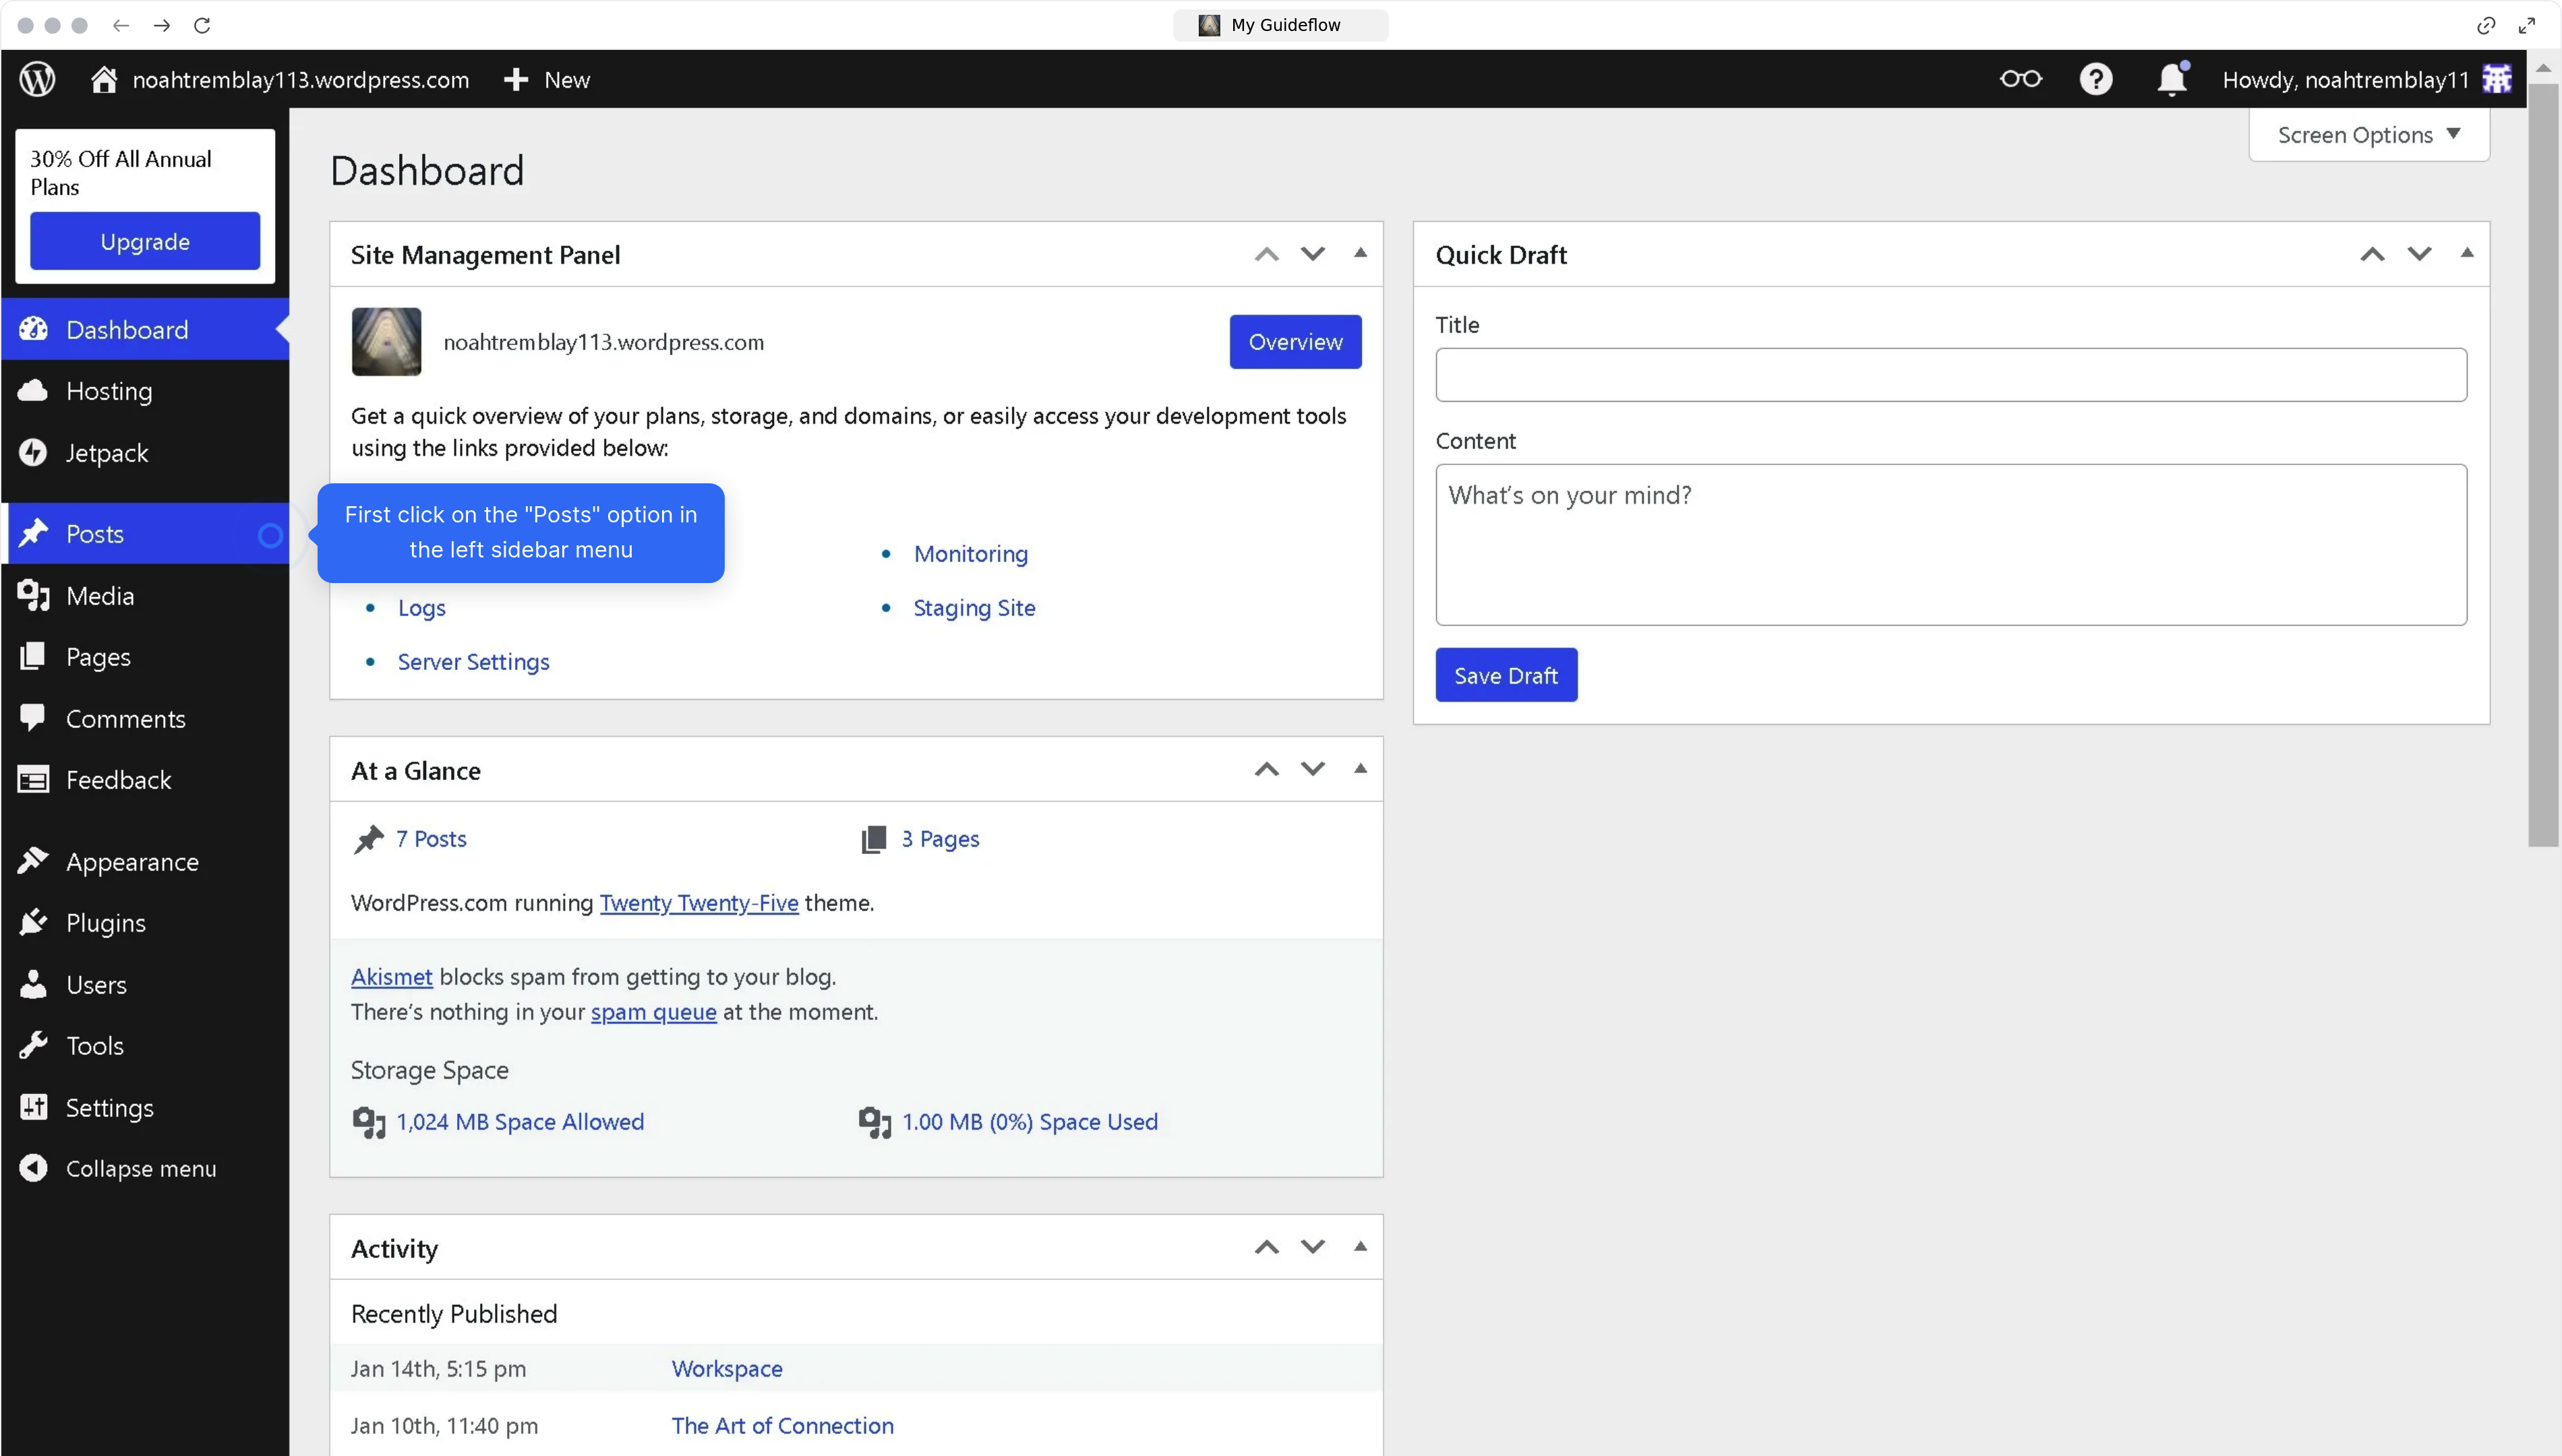The width and height of the screenshot is (2562, 1456).
Task: Select the Jetpack icon in the sidebar
Action: 33,452
